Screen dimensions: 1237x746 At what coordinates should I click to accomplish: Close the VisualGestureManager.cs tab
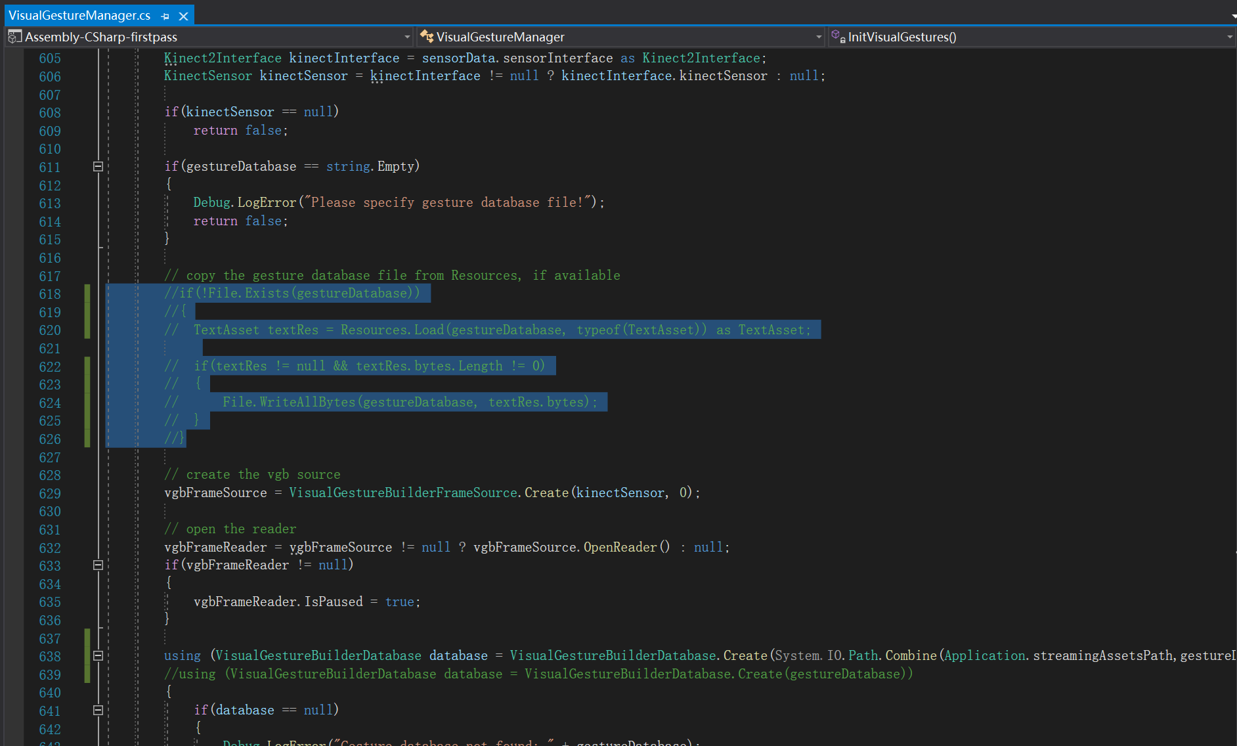click(x=184, y=15)
